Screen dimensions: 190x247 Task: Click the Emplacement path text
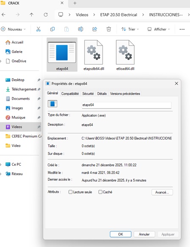click(126, 138)
